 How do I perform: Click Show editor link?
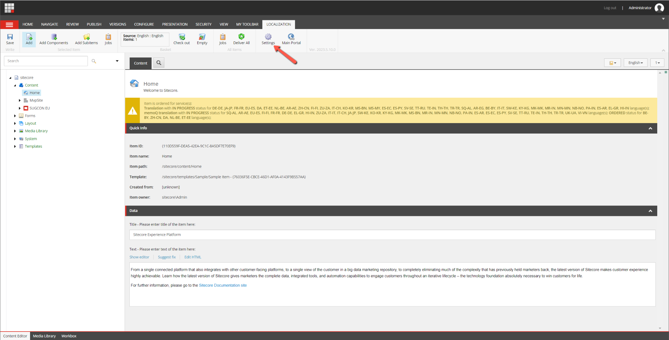point(139,257)
